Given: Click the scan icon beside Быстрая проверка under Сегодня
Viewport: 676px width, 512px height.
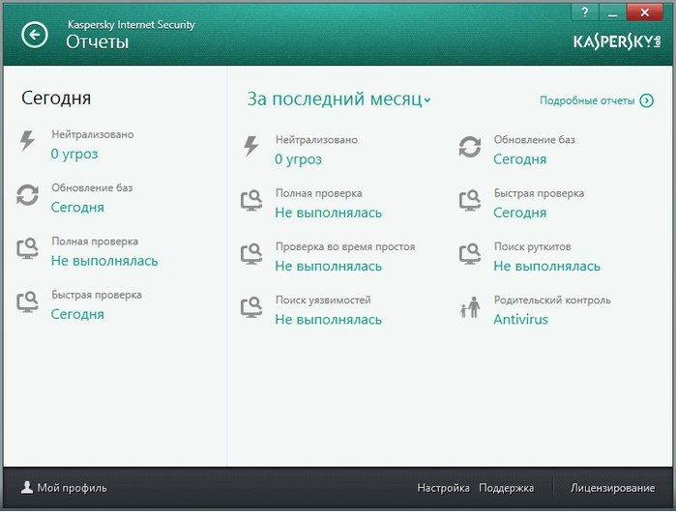Looking at the screenshot, I should tap(28, 301).
